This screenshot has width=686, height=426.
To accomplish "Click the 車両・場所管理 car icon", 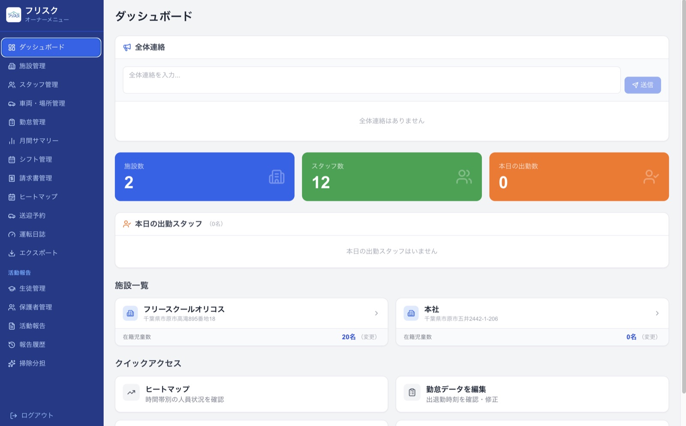I will (12, 104).
